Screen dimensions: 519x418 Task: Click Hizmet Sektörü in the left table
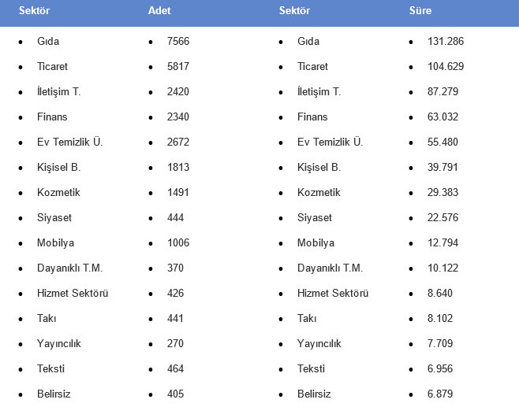pyautogui.click(x=73, y=293)
